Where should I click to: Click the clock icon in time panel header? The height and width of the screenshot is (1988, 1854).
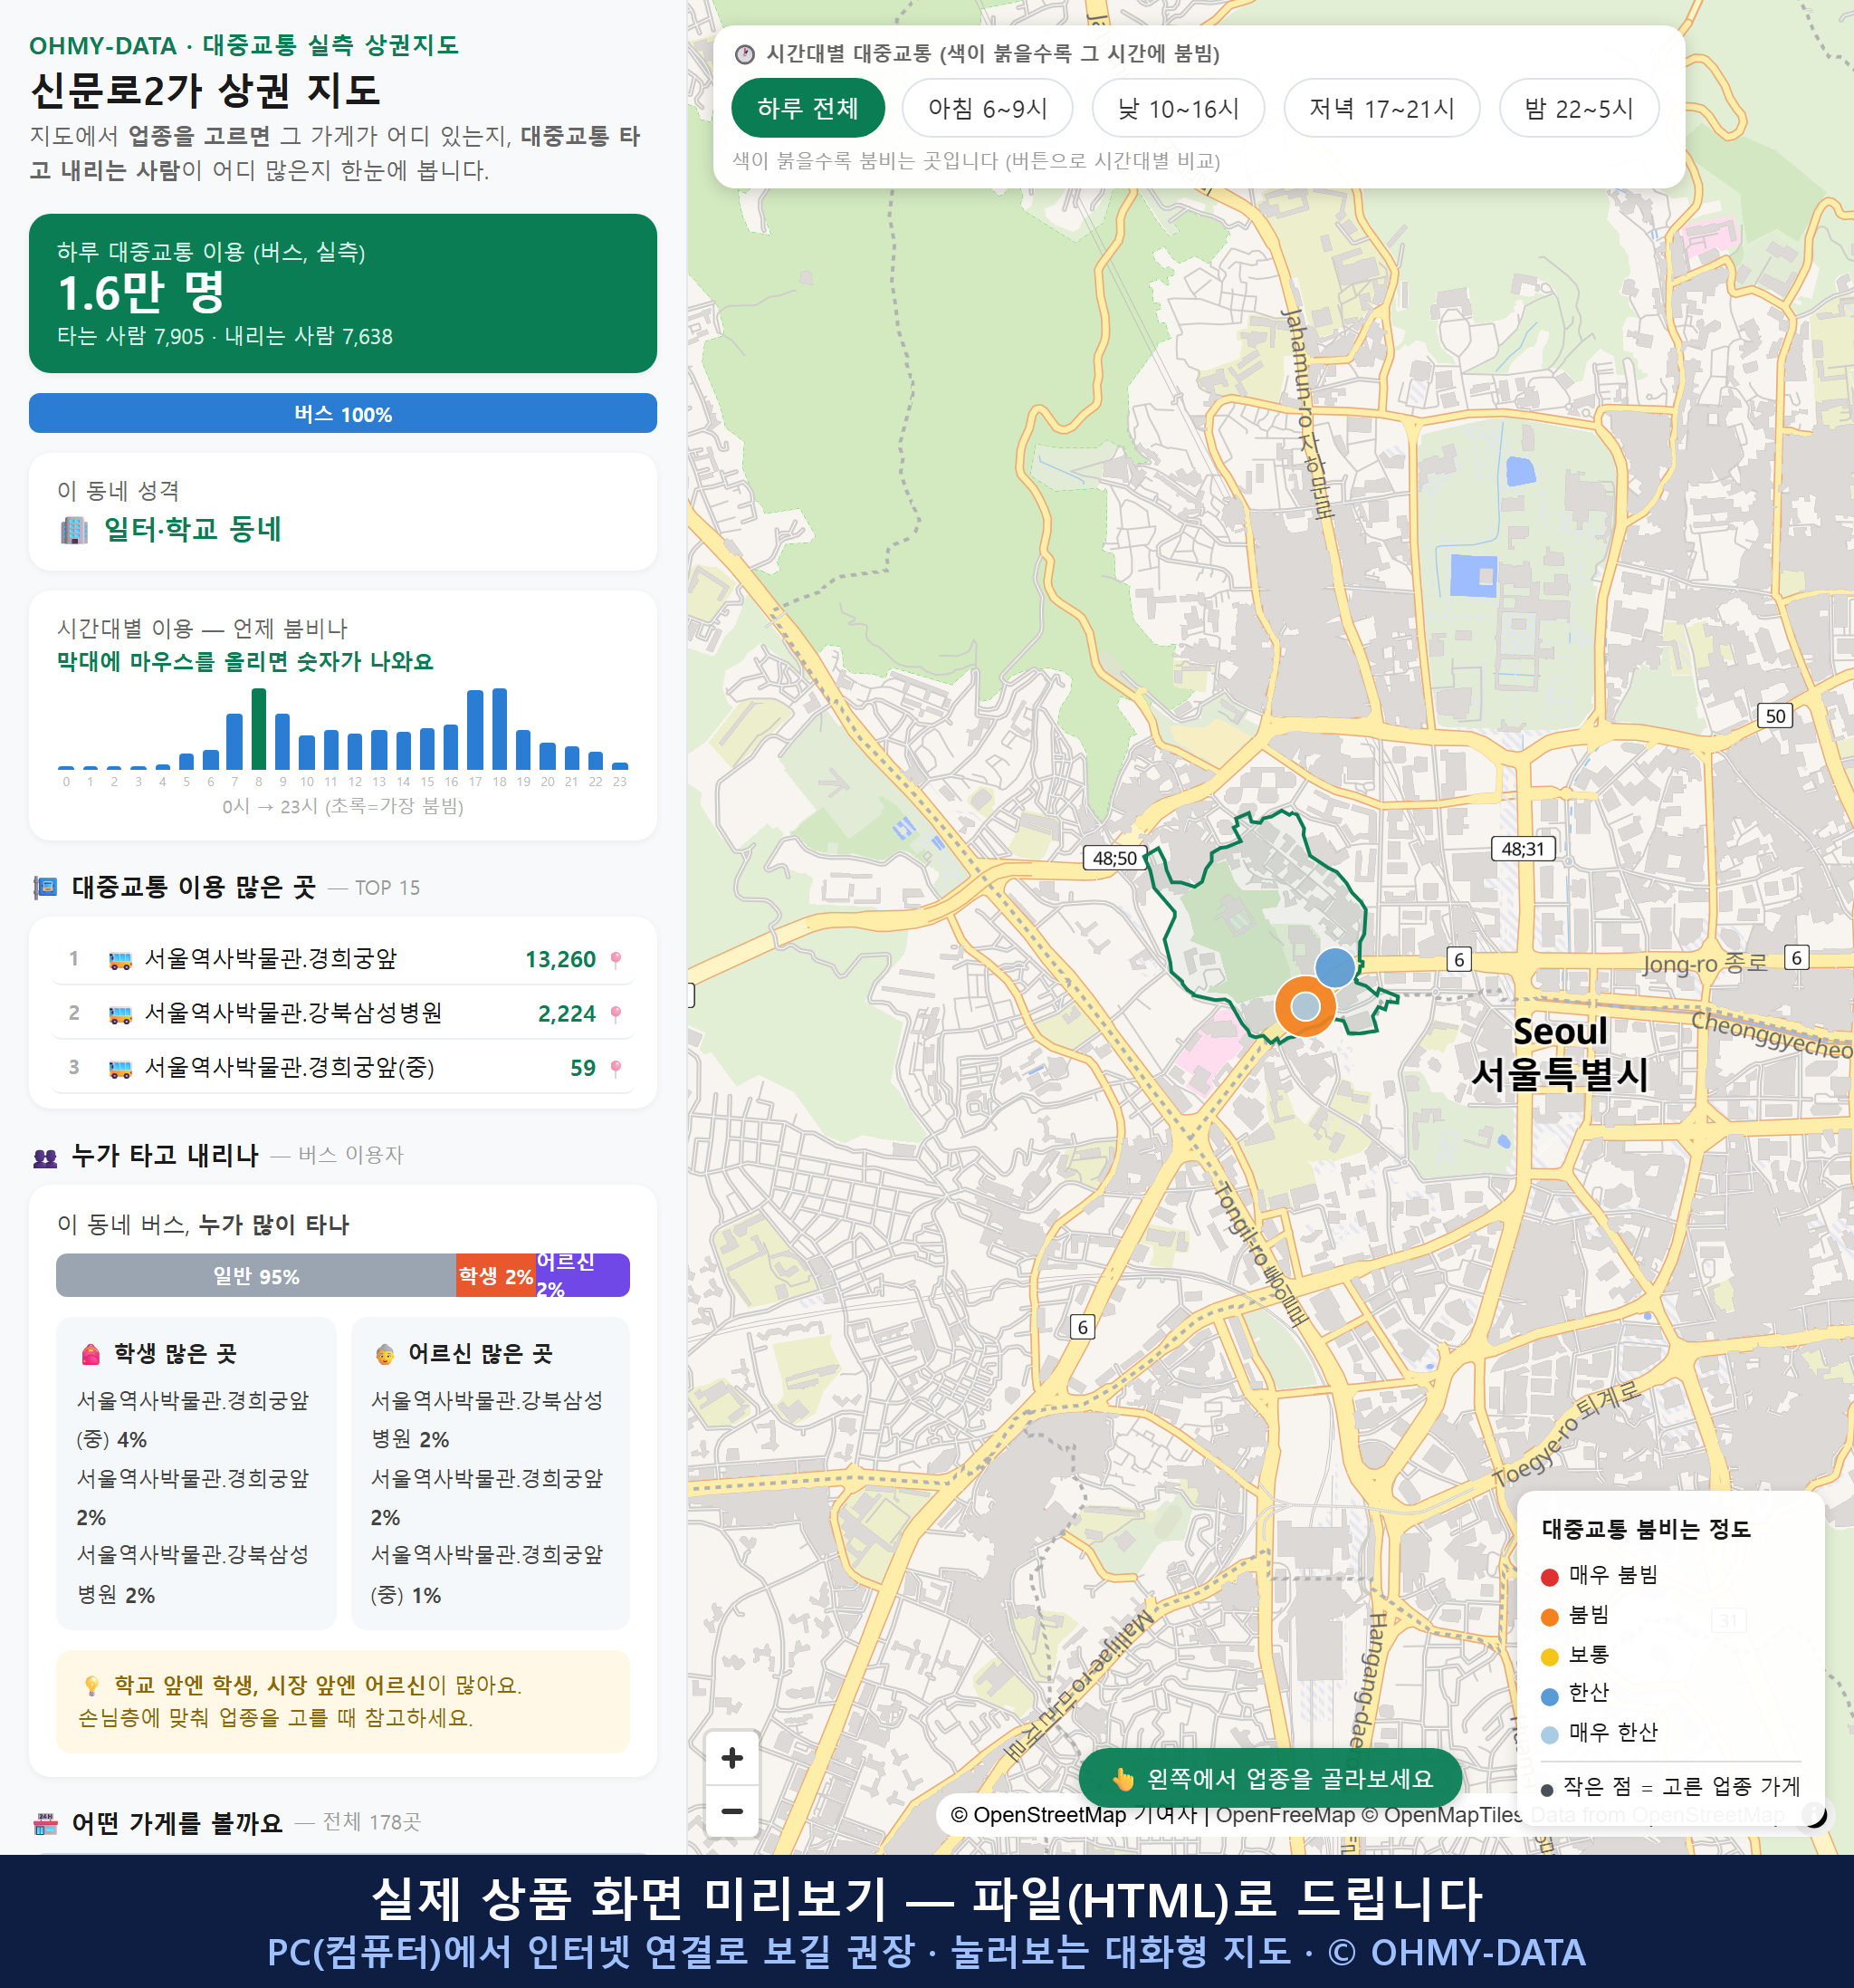click(745, 54)
